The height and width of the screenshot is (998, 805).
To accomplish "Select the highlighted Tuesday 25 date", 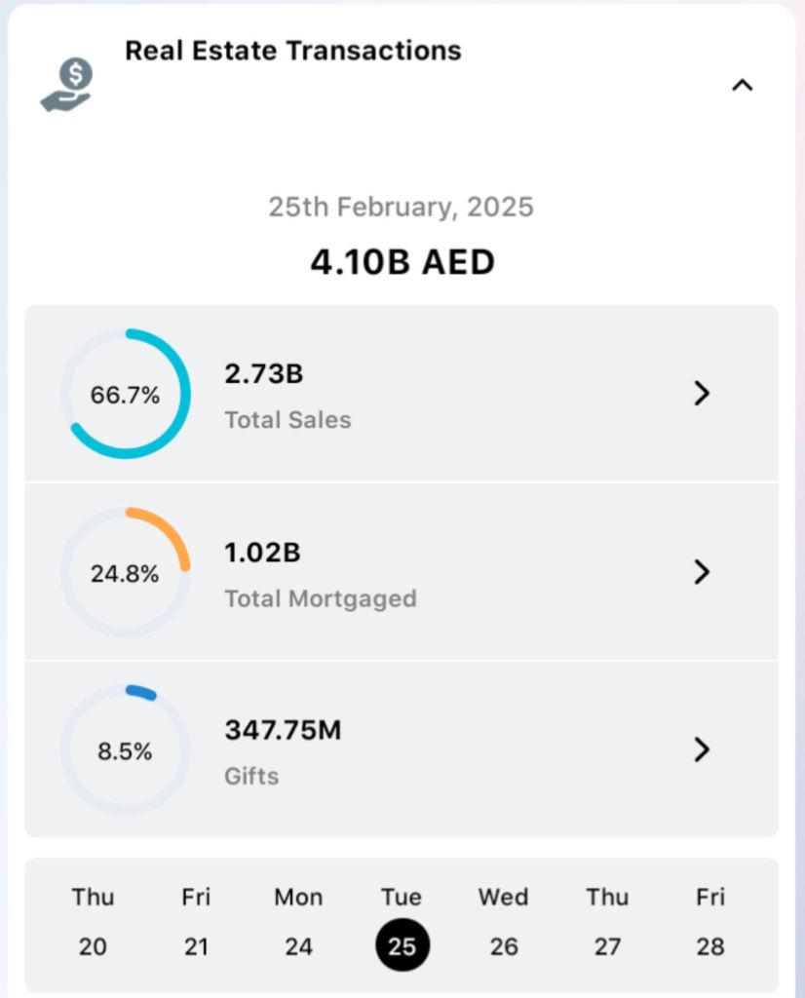I will pos(402,944).
